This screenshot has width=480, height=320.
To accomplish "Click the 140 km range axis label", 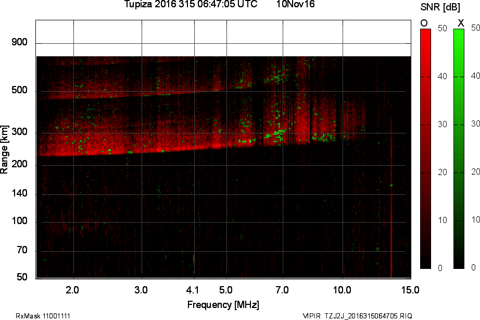I will click(x=19, y=193).
